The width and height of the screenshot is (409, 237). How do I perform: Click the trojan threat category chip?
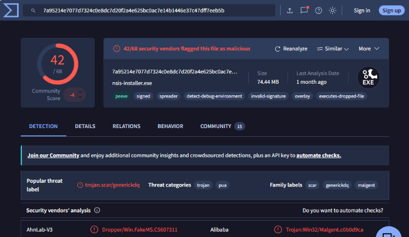tap(203, 185)
